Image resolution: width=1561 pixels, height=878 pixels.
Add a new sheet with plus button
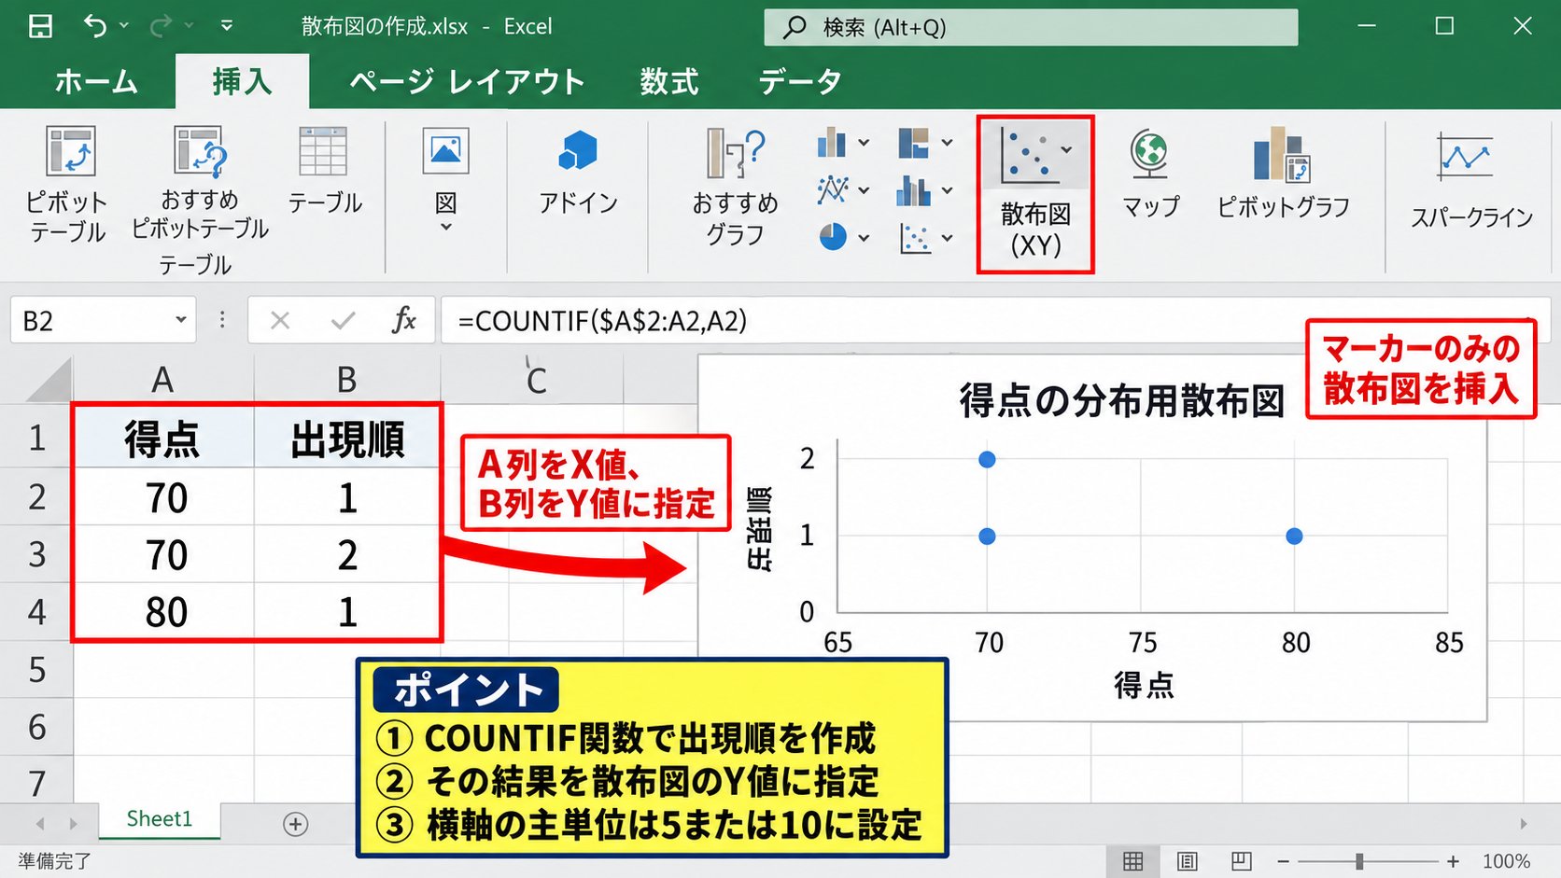(295, 824)
